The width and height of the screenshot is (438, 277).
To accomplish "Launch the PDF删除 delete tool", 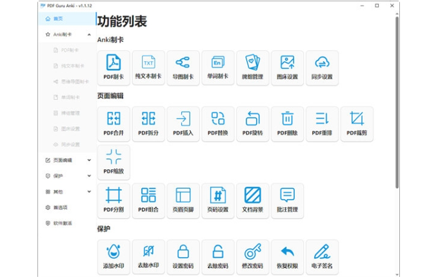I will pyautogui.click(x=287, y=124).
